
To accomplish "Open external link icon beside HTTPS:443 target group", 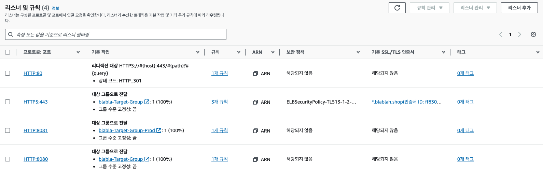I will (x=147, y=102).
